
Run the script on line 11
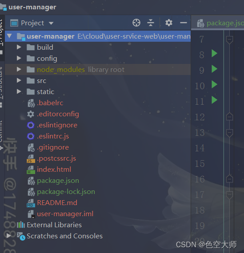tap(214, 100)
